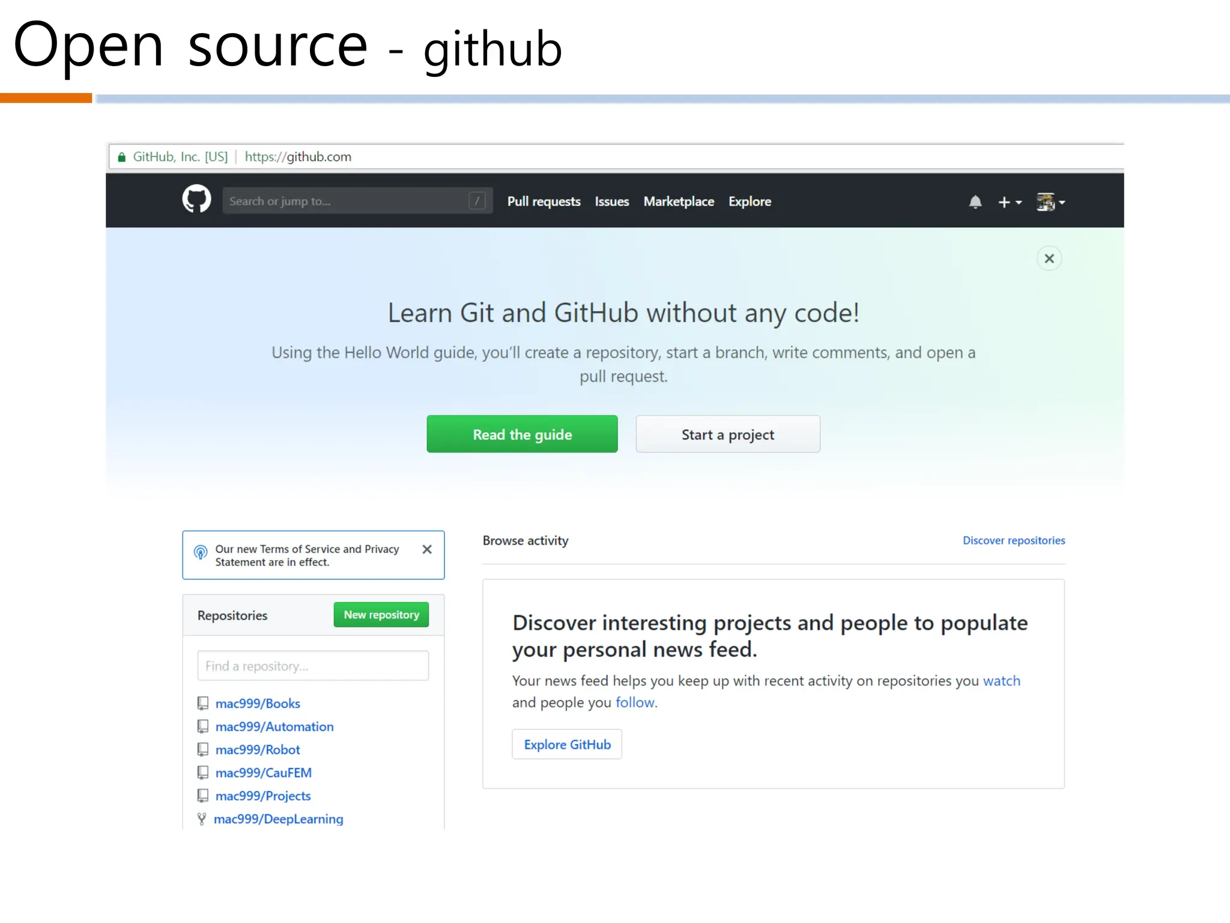This screenshot has width=1230, height=923.
Task: Focus the Find a repository field
Action: pyautogui.click(x=313, y=666)
